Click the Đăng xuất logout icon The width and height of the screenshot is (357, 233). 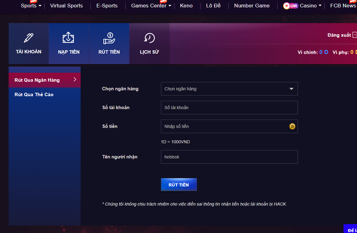(x=355, y=35)
